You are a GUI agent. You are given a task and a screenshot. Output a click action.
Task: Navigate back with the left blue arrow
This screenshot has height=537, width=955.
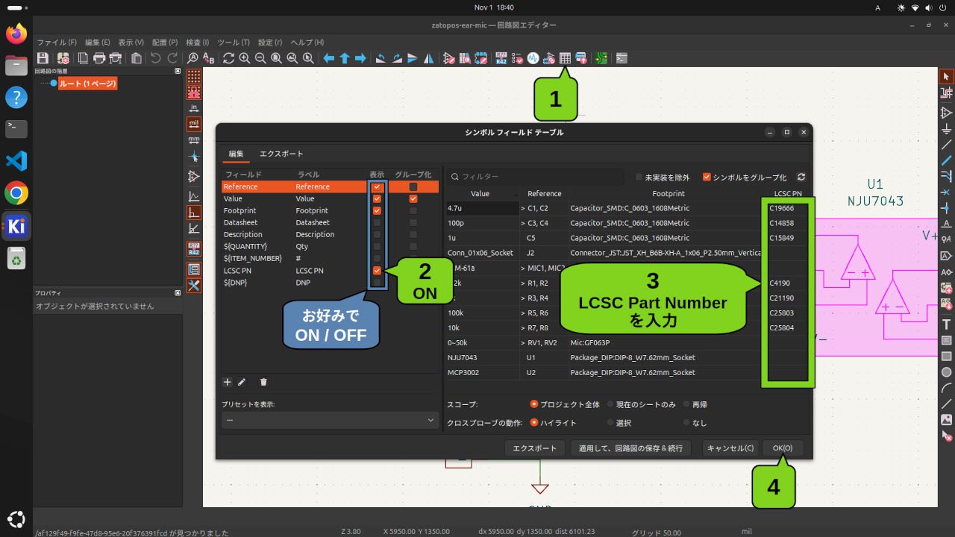(x=328, y=57)
